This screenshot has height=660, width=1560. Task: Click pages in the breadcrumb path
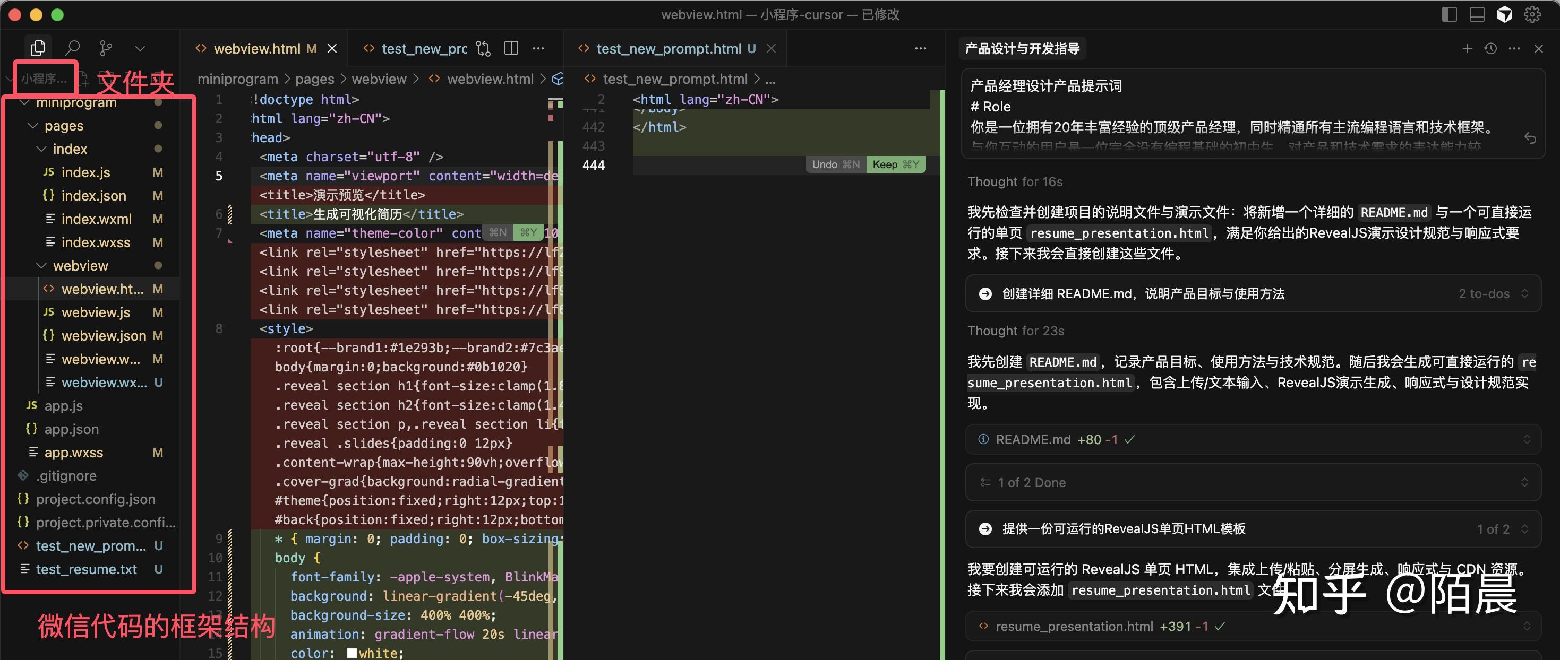pyautogui.click(x=314, y=79)
